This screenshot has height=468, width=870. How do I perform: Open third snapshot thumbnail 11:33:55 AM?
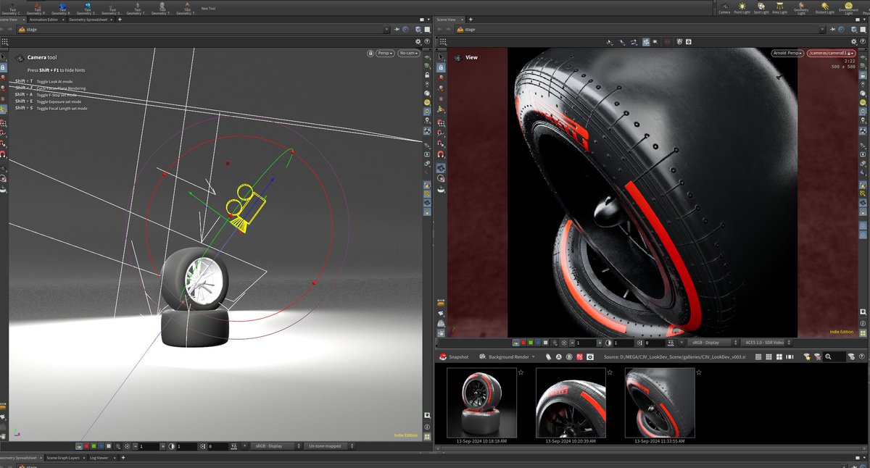pos(660,402)
